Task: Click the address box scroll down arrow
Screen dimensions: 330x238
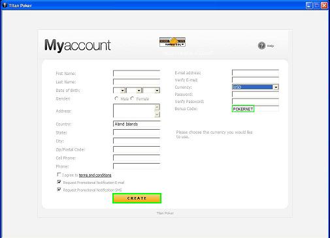Action: point(157,114)
